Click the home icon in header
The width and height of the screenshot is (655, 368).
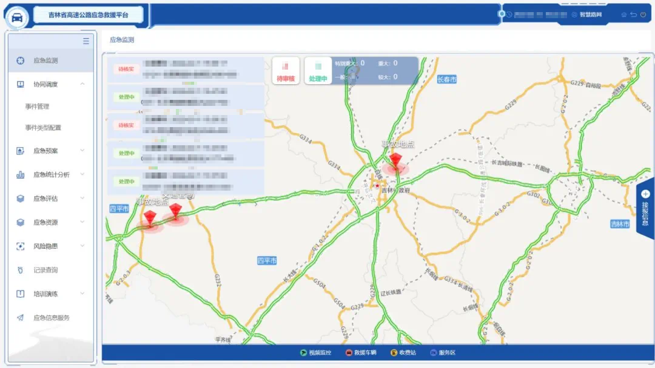pos(624,15)
